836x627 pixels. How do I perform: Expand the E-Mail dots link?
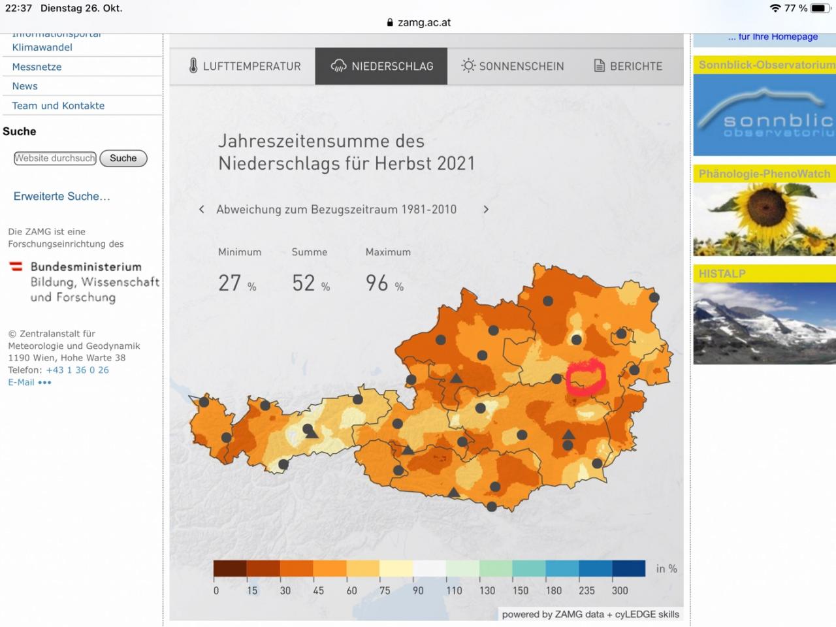coord(44,383)
